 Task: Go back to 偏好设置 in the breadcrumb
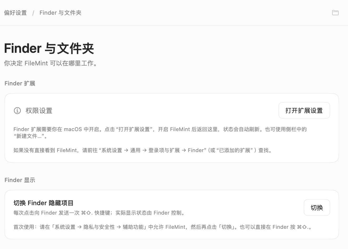point(16,13)
